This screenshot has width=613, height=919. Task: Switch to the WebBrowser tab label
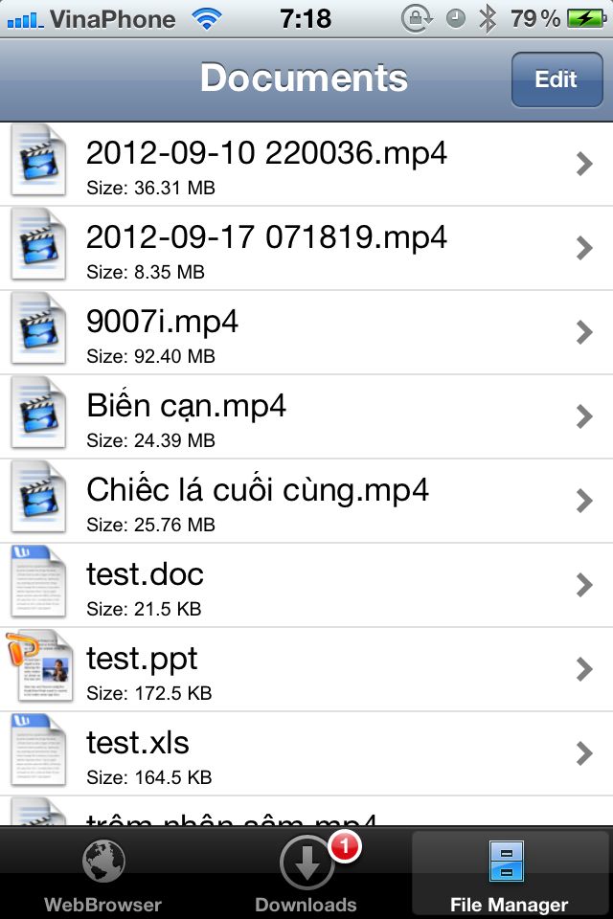point(102,905)
